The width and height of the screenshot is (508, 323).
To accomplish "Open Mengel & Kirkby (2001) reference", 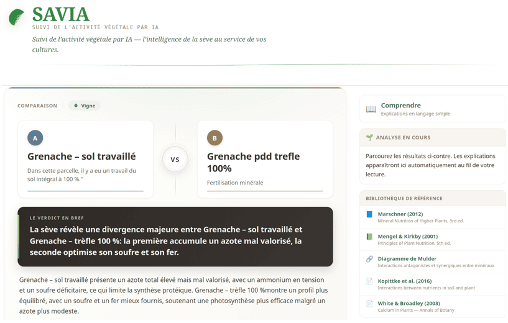I will [407, 237].
